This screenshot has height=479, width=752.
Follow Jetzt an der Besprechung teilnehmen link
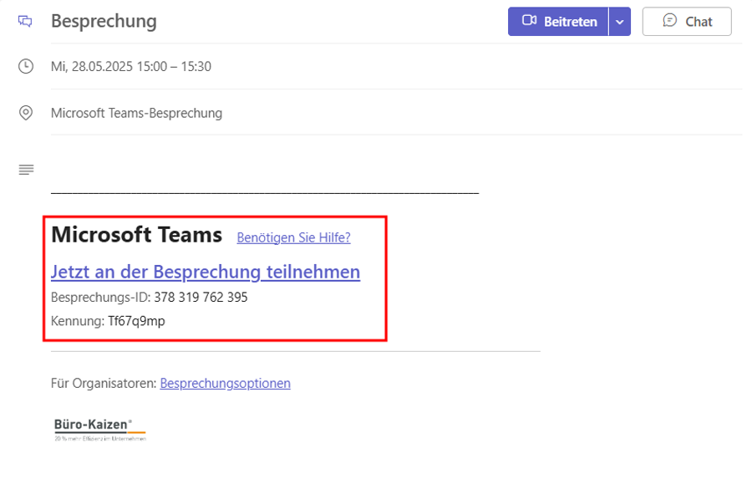[206, 272]
